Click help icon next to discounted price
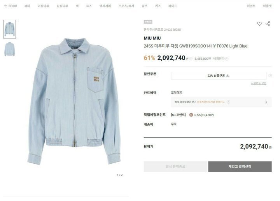Image resolution: width=280 pixels, height=201 pixels. click(191, 59)
